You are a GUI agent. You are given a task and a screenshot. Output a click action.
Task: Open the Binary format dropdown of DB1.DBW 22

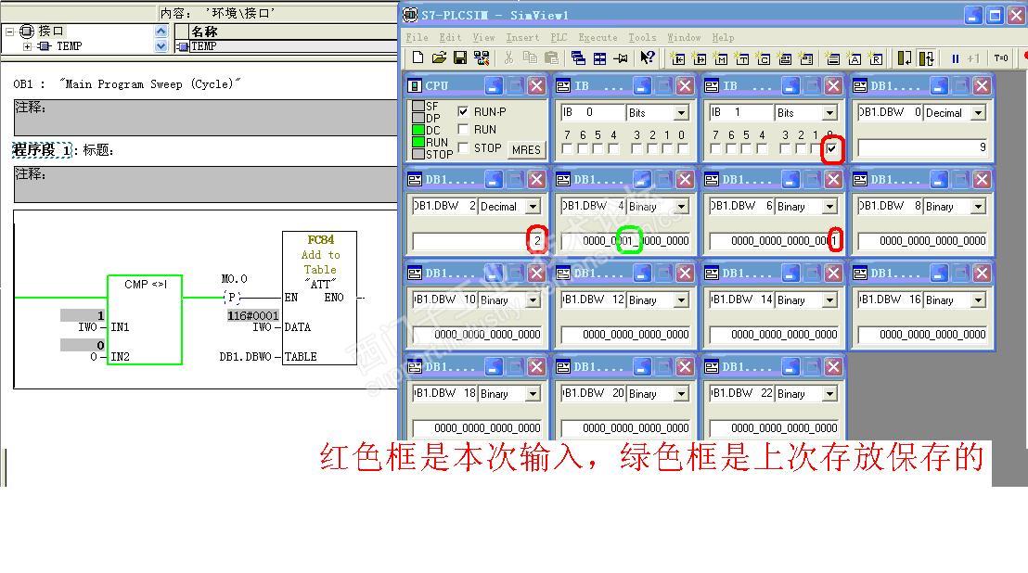[x=829, y=393]
